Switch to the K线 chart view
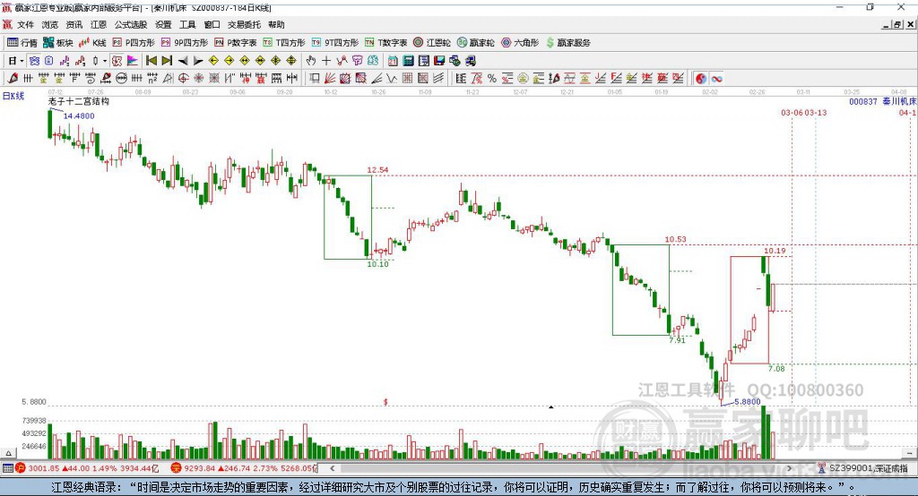 click(x=92, y=43)
